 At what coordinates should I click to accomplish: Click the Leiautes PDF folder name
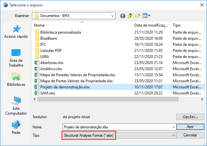[x=51, y=51]
